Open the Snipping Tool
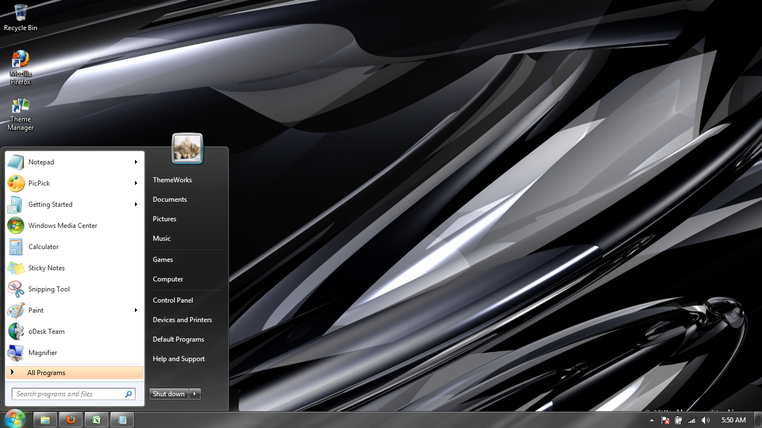 point(75,289)
